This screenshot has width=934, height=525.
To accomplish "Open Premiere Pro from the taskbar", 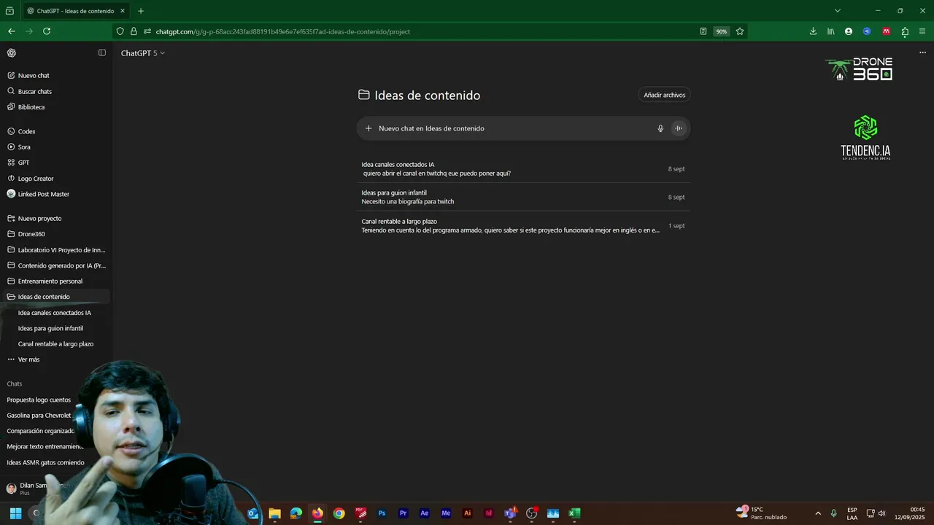I will coord(403,513).
